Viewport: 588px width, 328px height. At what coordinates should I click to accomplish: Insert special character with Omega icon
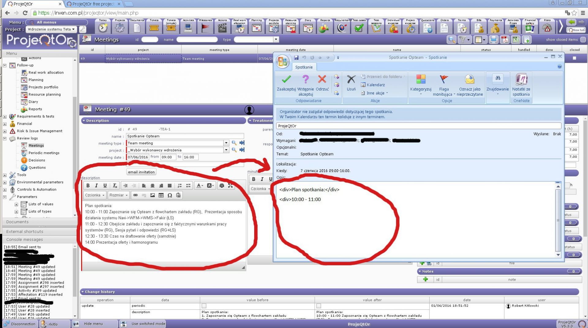[x=170, y=195]
